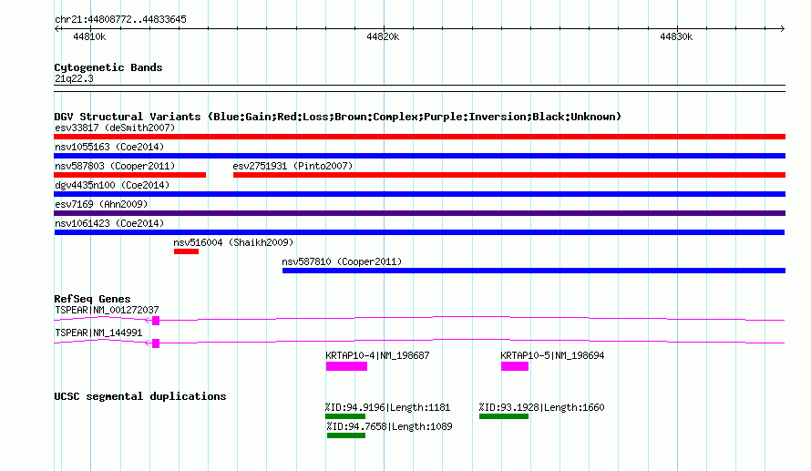
Task: Click the esv2751931 (Pinto2007) label
Action: (x=293, y=166)
